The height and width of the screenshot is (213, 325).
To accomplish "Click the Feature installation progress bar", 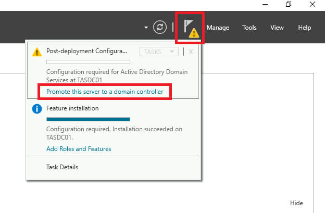I will pyautogui.click(x=88, y=119).
